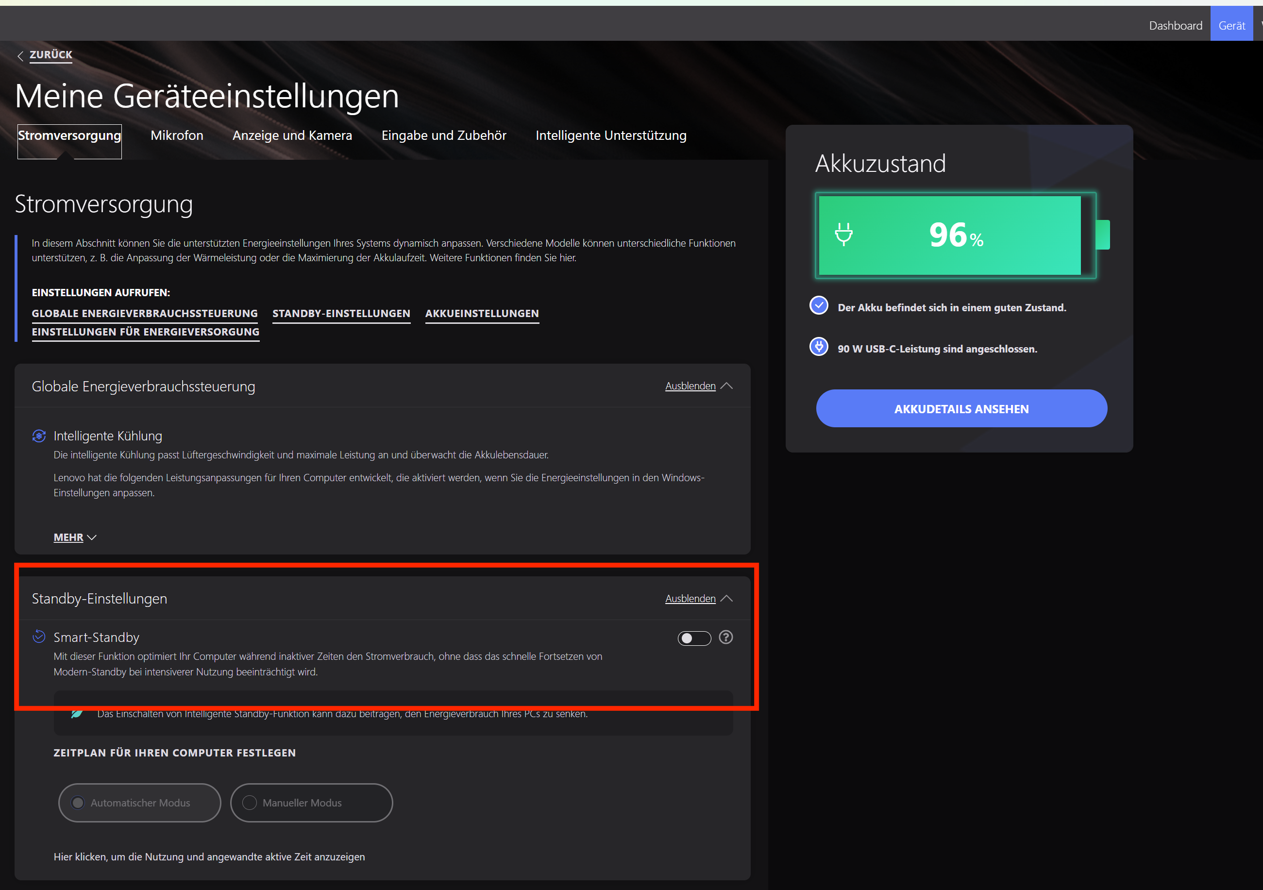This screenshot has width=1263, height=890.
Task: Click the Intelligente Kühlung fan icon
Action: pyautogui.click(x=39, y=436)
